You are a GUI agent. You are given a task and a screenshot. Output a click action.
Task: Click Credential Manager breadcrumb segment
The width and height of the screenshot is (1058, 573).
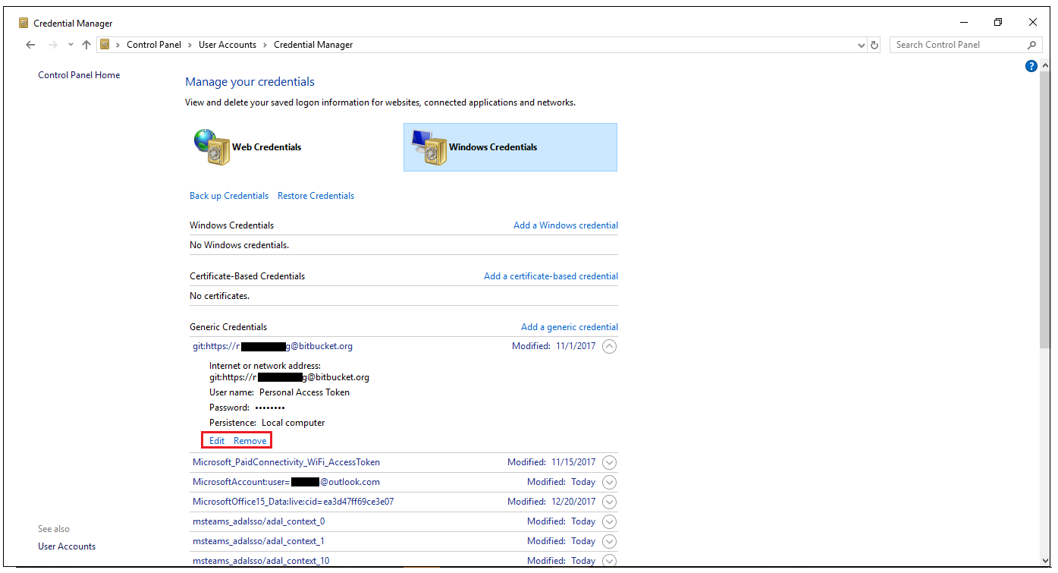pos(313,45)
